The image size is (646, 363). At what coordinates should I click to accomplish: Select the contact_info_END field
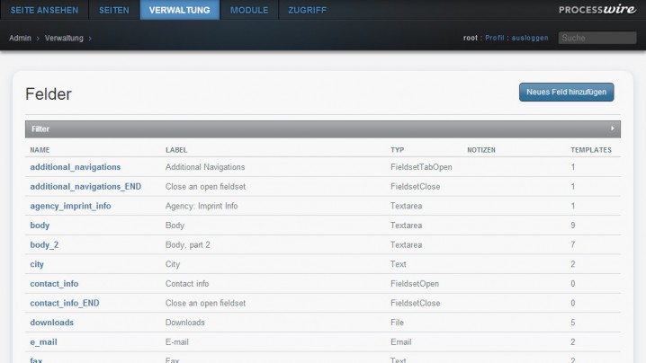pos(64,303)
